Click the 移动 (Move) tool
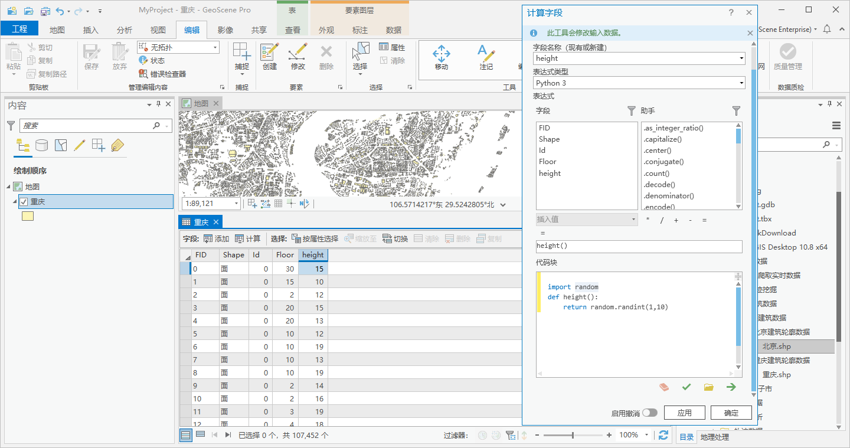Viewport: 850px width, 448px height. tap(442, 57)
